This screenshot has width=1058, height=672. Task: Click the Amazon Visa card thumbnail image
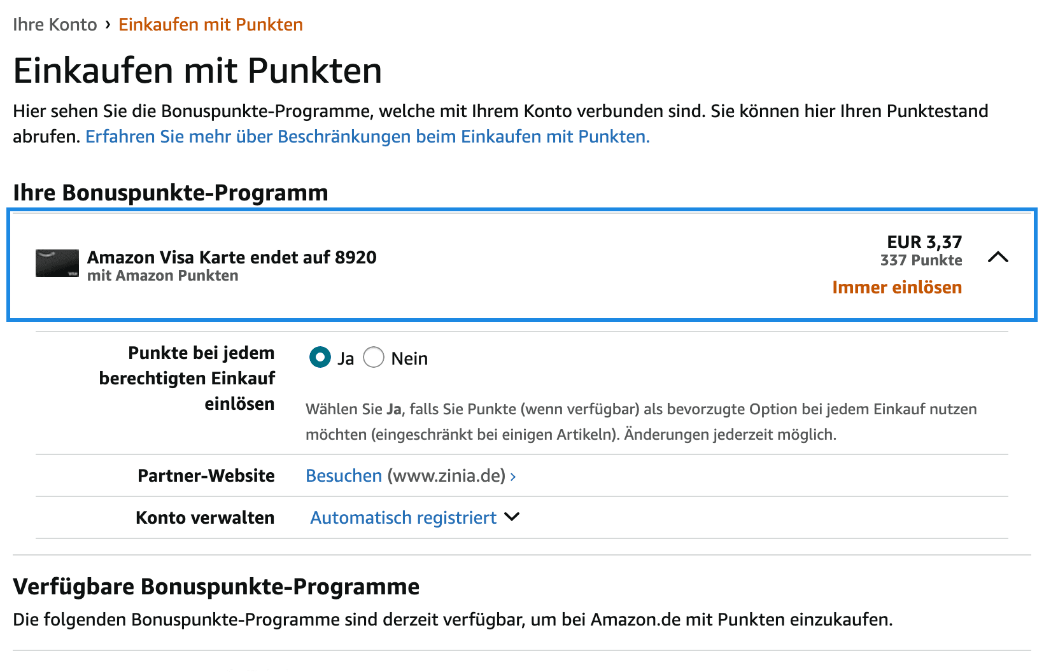(x=57, y=263)
